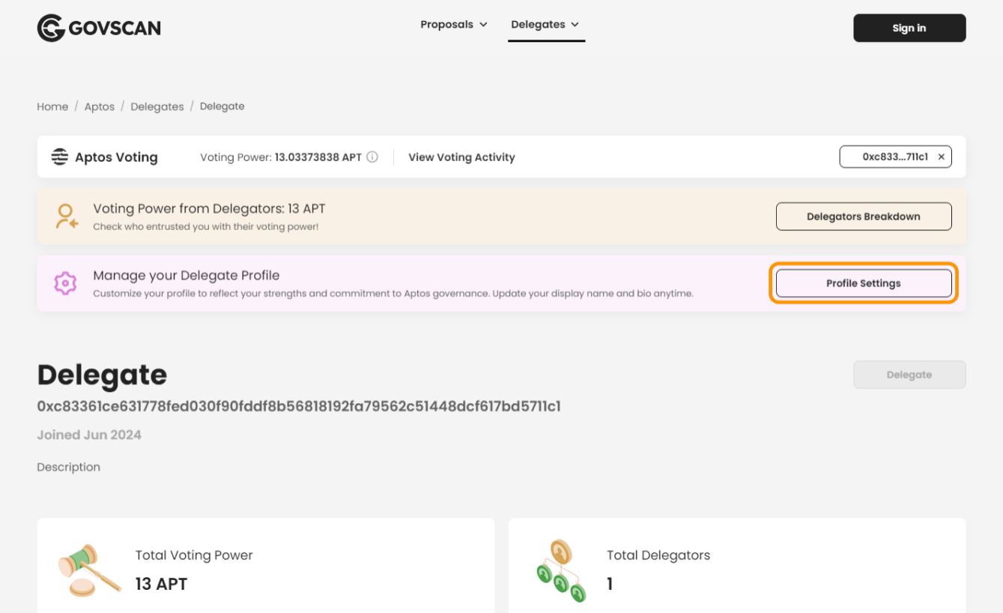Select the full delegate wallet address text

point(298,407)
